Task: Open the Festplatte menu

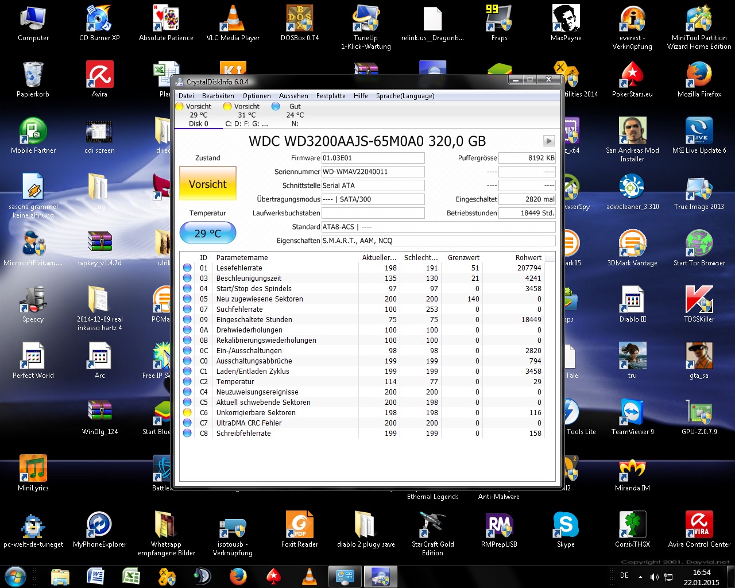Action: (331, 96)
